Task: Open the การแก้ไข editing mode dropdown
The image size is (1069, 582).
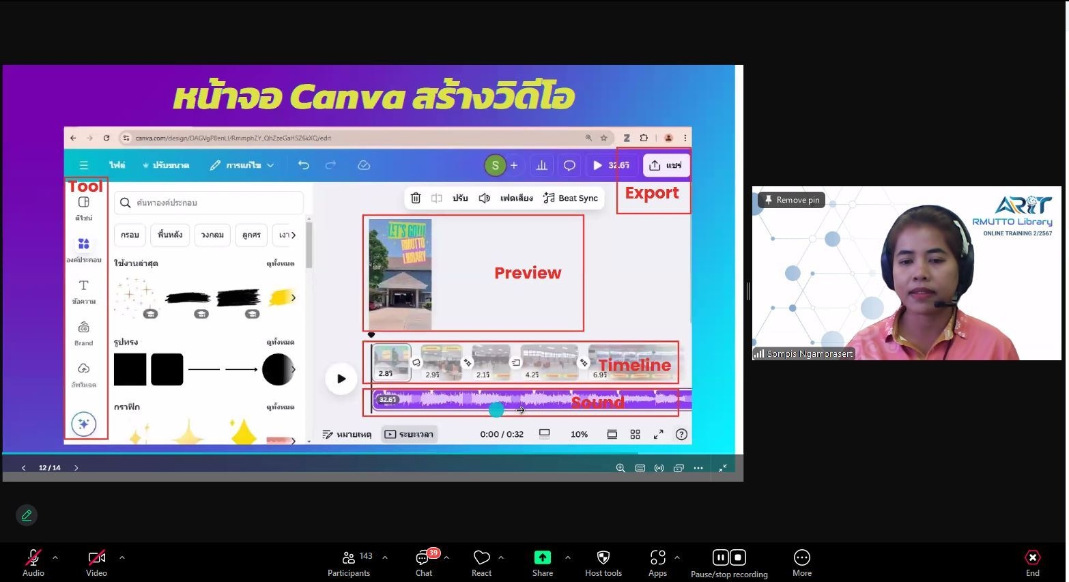Action: click(242, 165)
